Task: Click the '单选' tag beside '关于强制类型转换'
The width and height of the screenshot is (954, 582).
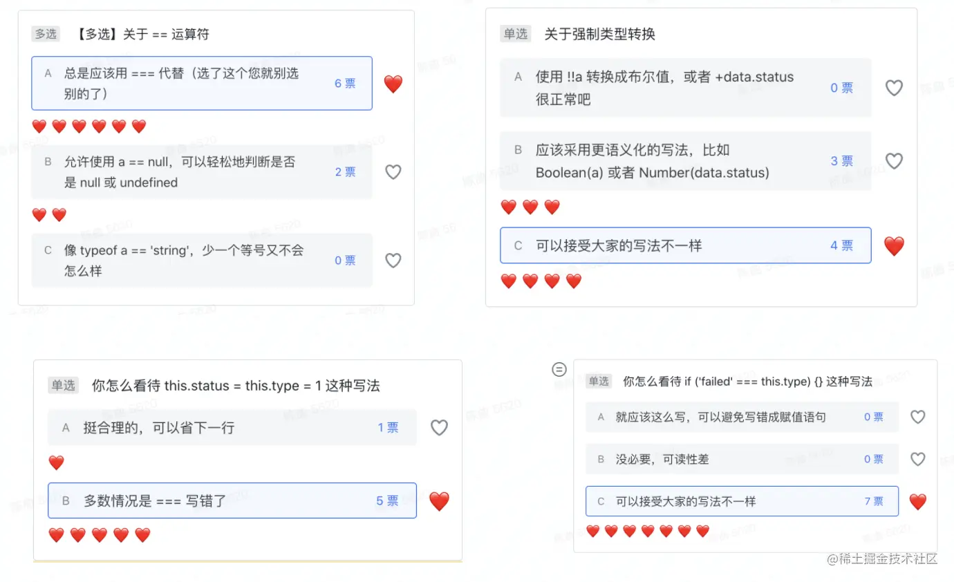Action: [x=515, y=34]
